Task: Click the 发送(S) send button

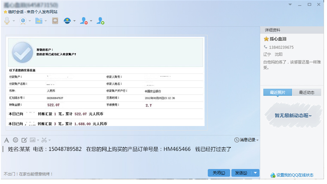Action: click(x=241, y=173)
